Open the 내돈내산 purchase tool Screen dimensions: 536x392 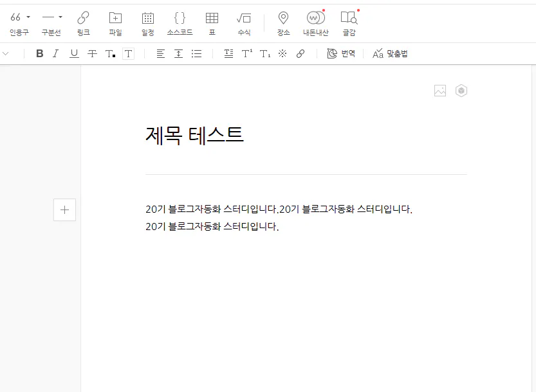click(315, 23)
